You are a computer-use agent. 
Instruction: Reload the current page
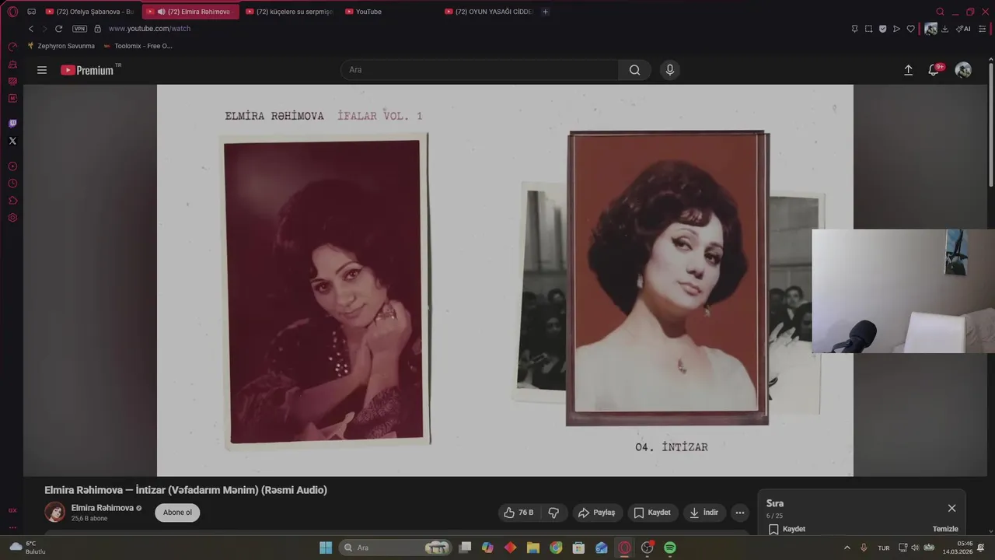point(58,29)
